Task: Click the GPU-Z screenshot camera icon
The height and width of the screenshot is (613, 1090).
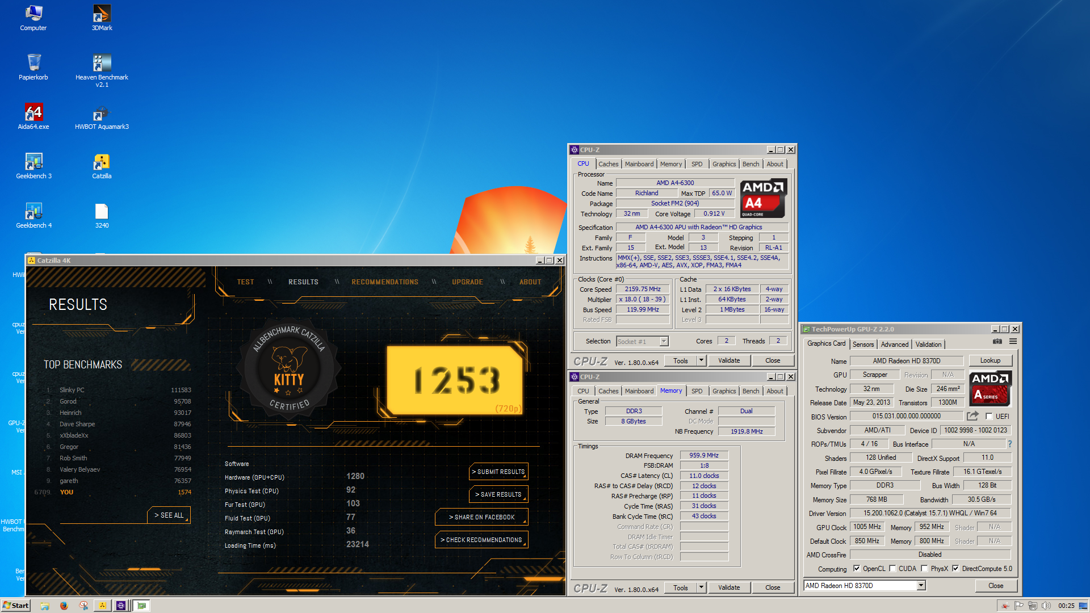Action: 997,342
